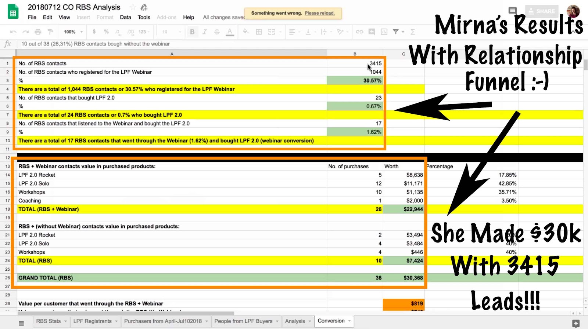Screen dimensions: 588x329
Task: Format the cell as percent
Action: pyautogui.click(x=106, y=32)
